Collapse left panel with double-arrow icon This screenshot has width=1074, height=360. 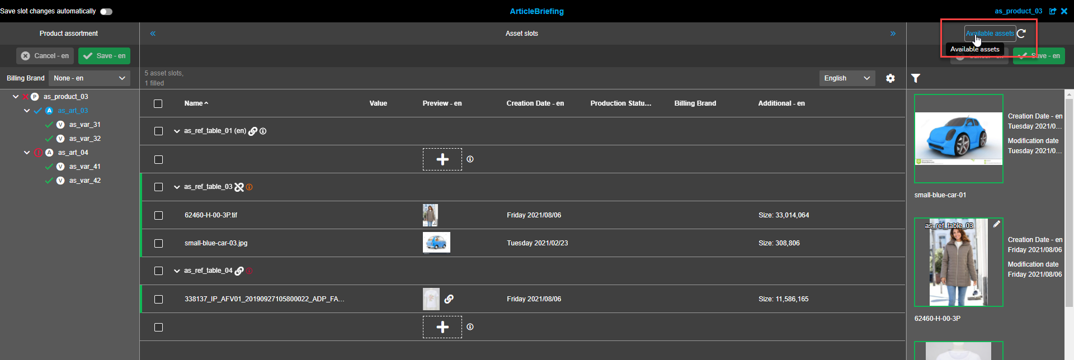(x=153, y=34)
